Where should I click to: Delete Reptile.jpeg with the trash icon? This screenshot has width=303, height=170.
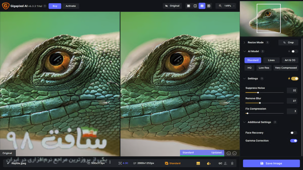[232, 163]
